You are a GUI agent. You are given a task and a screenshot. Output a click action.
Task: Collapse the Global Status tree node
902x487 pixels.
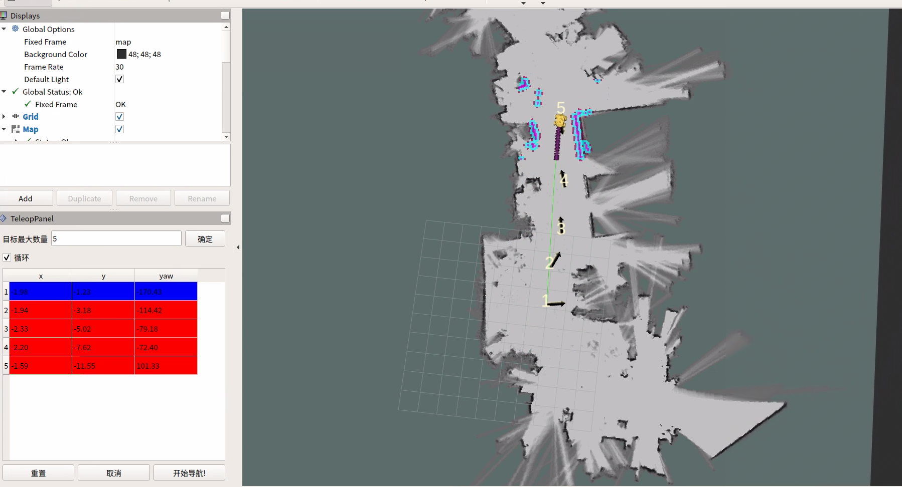[x=4, y=92]
